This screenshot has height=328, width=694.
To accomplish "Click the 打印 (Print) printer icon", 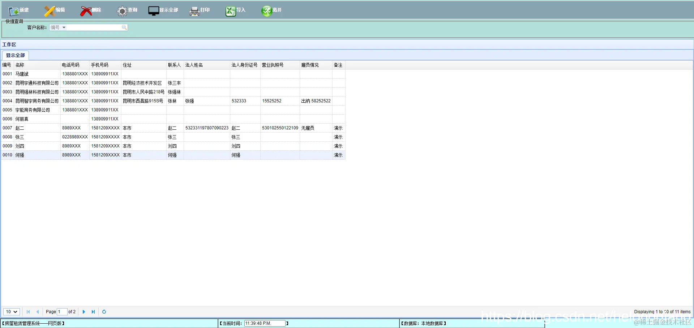I will click(194, 11).
